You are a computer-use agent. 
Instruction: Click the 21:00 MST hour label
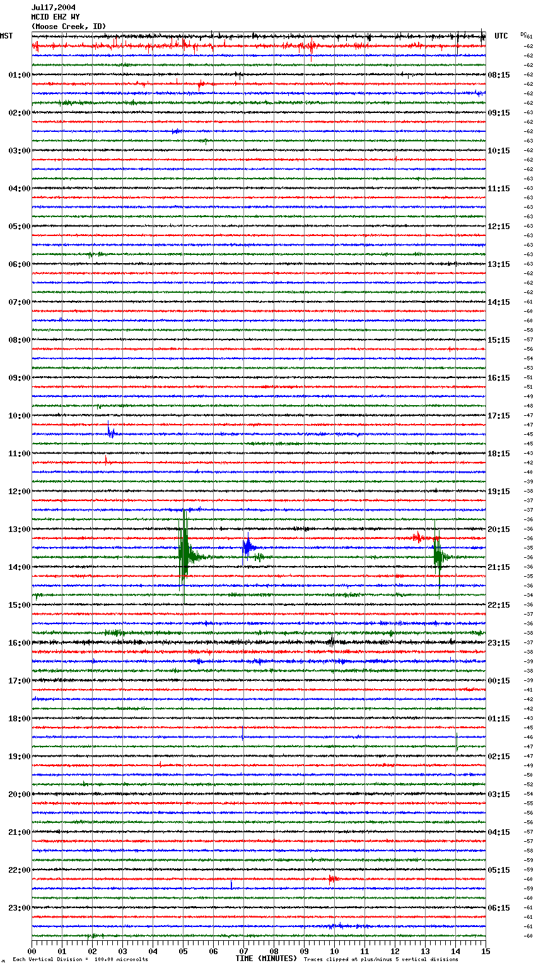[20, 832]
